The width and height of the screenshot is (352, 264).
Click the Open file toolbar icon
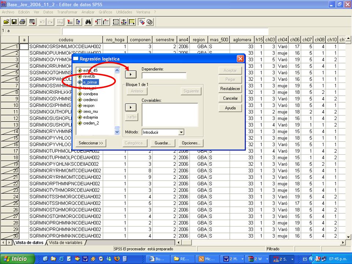point(6,22)
